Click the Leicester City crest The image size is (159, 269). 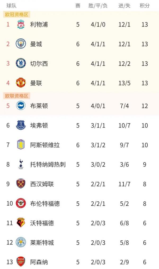pos(21,242)
